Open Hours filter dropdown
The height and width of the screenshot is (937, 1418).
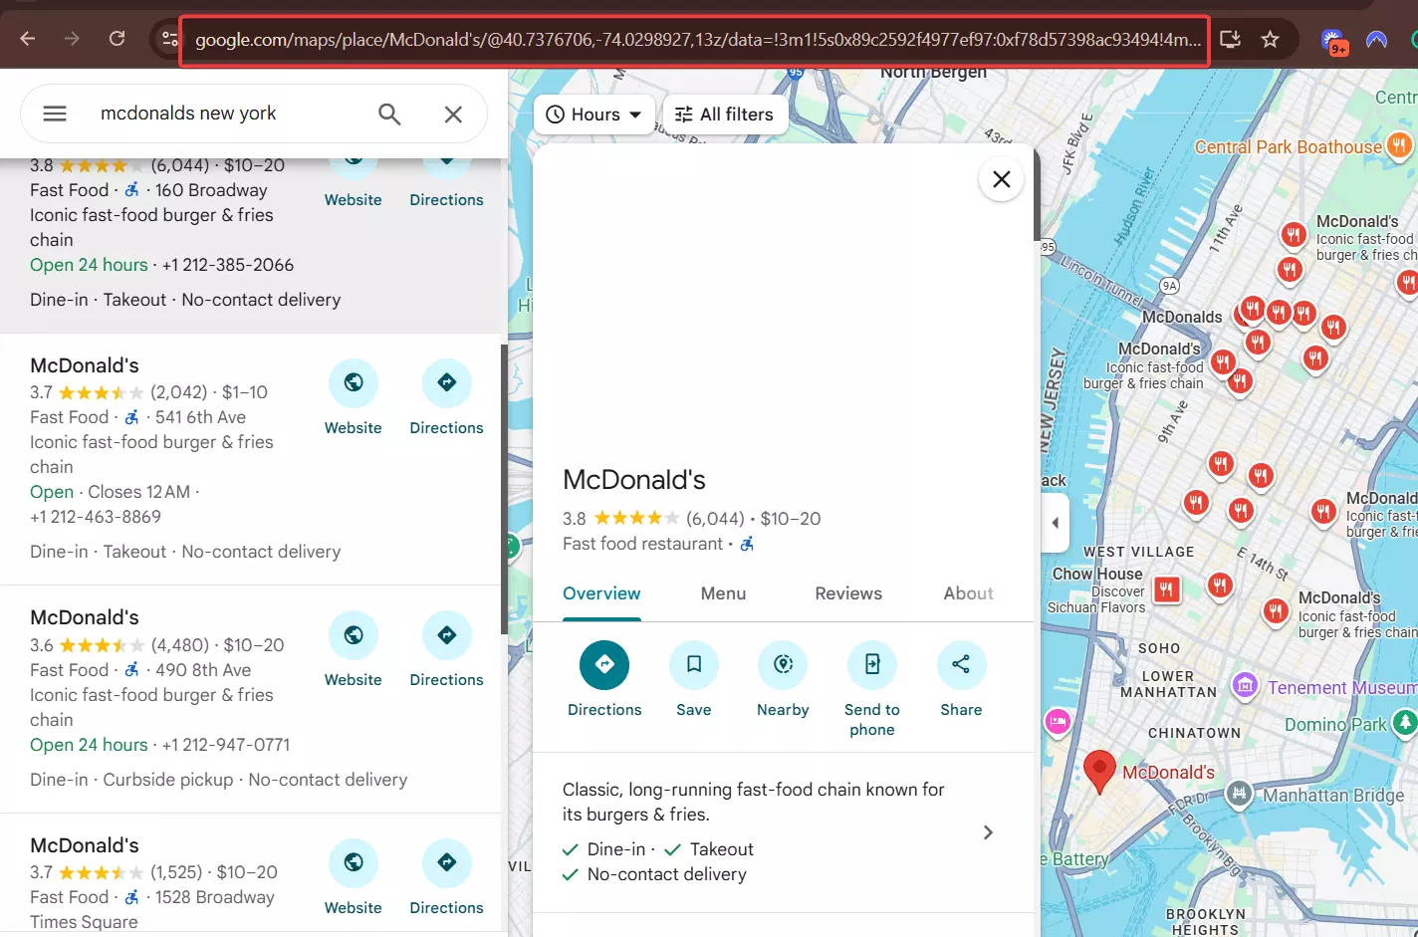point(594,115)
